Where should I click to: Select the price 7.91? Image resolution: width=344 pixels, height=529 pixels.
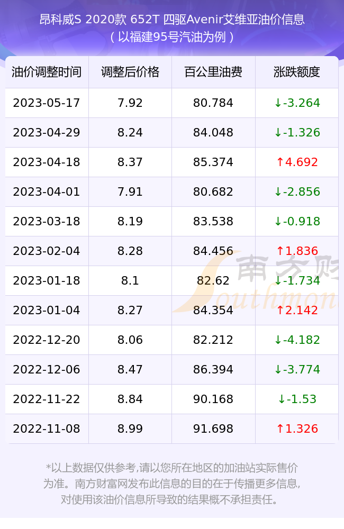[x=130, y=192]
